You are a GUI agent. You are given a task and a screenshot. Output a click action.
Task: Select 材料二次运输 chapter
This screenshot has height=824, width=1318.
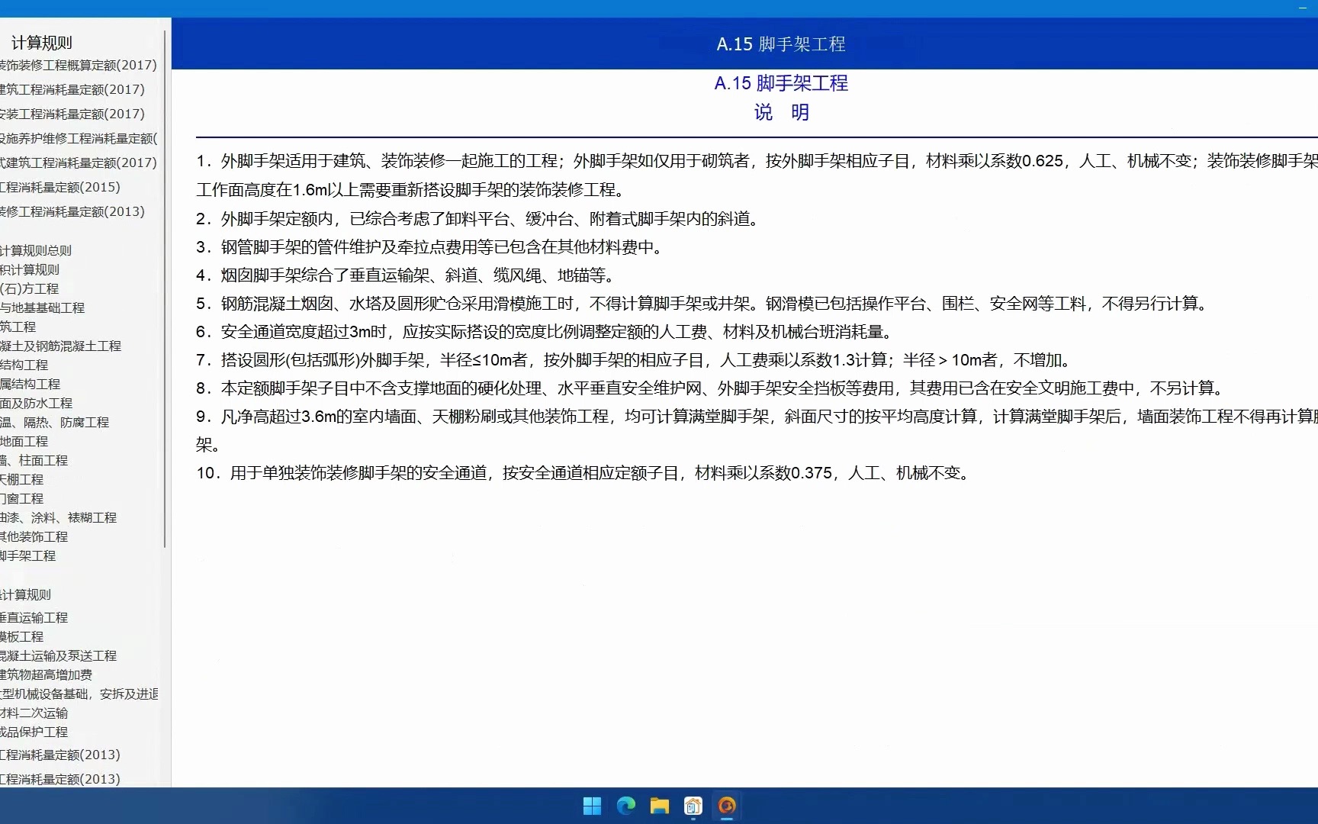point(34,713)
